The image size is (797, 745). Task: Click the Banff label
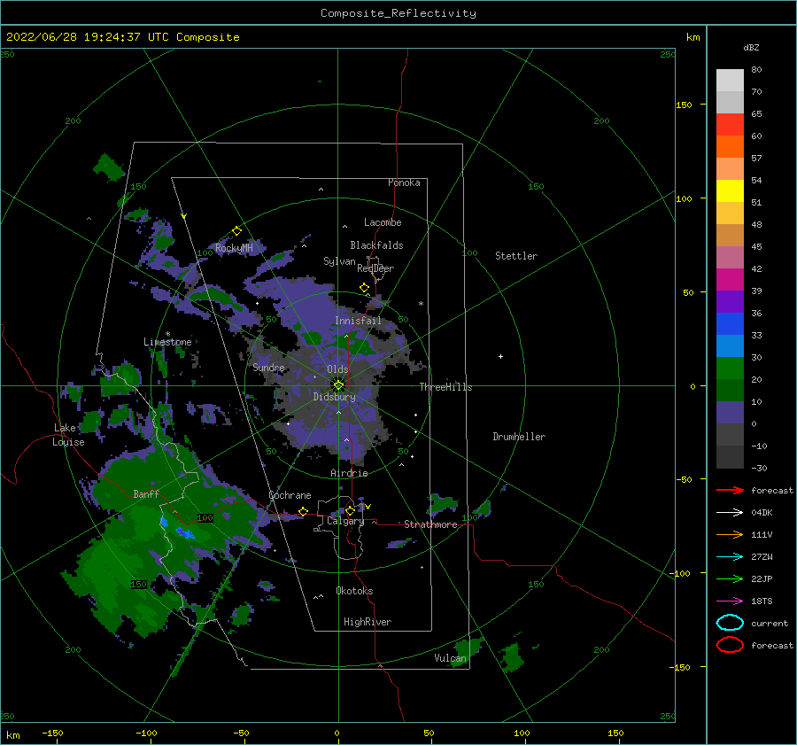(x=146, y=493)
